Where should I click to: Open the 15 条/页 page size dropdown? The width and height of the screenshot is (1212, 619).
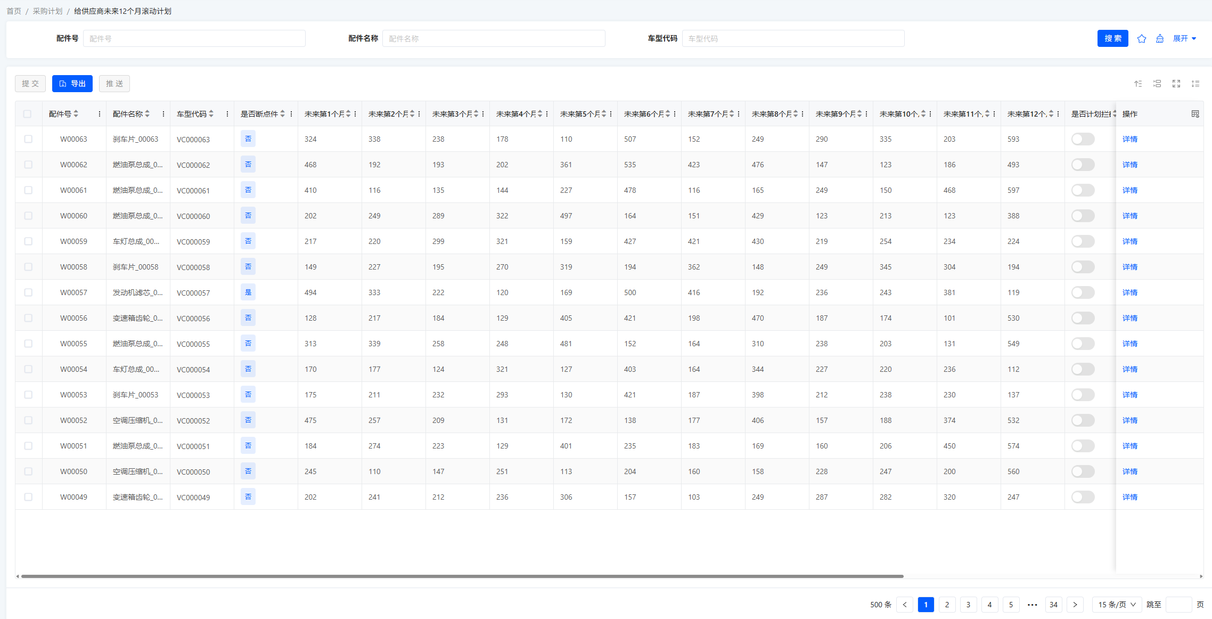point(1117,605)
